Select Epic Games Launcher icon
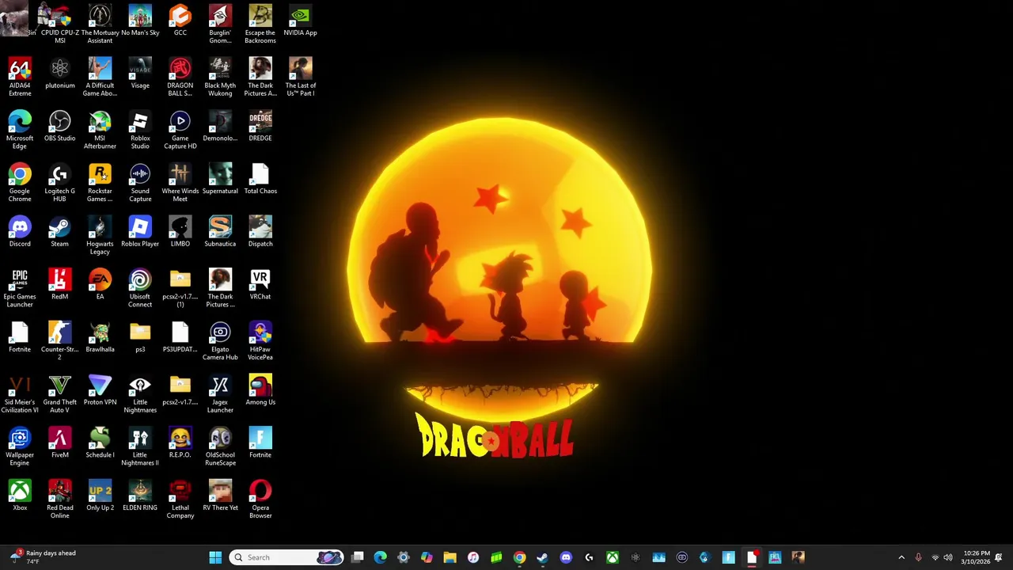 (20, 288)
